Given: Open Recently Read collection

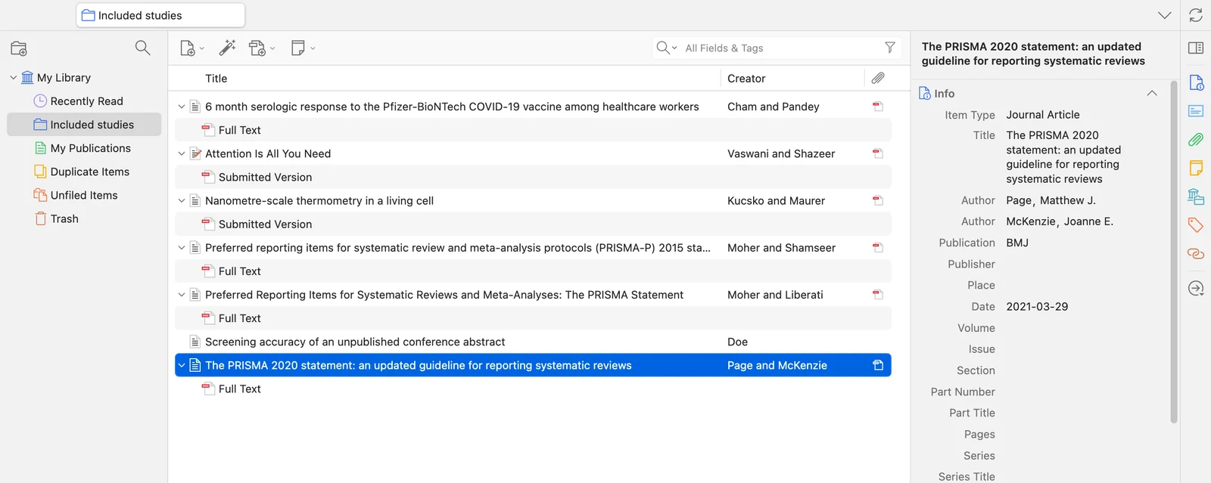Looking at the screenshot, I should (x=86, y=101).
